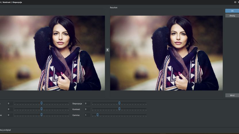This screenshot has height=134, width=239.
Task: Click the arrow icon between the two previews
Action: click(107, 50)
